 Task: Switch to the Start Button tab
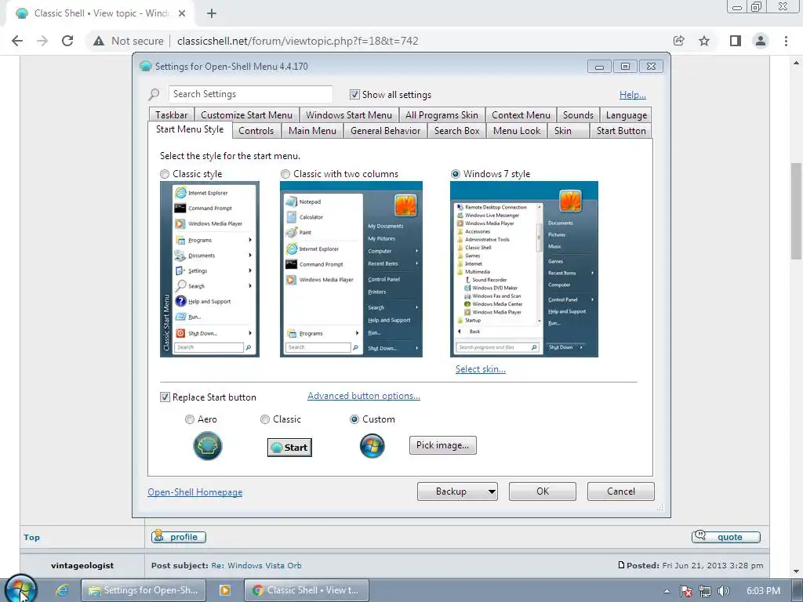(x=621, y=131)
